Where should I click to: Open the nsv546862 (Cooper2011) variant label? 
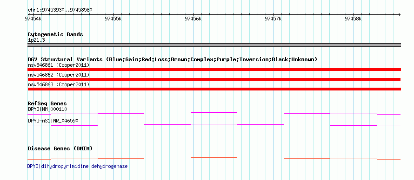(59, 75)
